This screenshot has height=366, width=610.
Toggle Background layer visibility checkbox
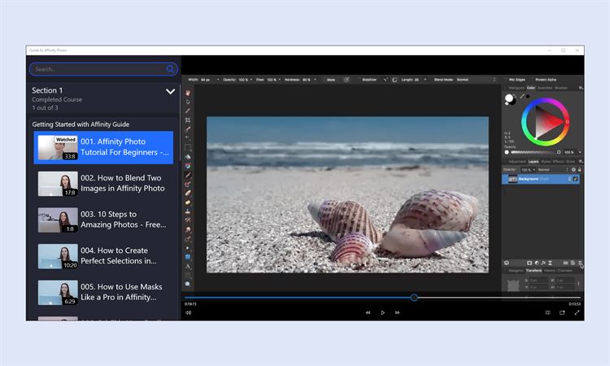(x=575, y=179)
